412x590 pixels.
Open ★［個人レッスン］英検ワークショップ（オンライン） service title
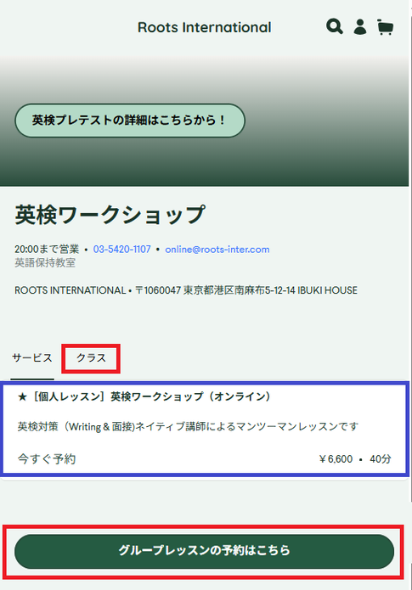(144, 396)
